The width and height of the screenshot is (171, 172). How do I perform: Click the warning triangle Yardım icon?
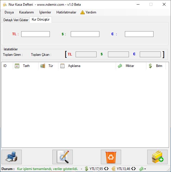pos(82,12)
